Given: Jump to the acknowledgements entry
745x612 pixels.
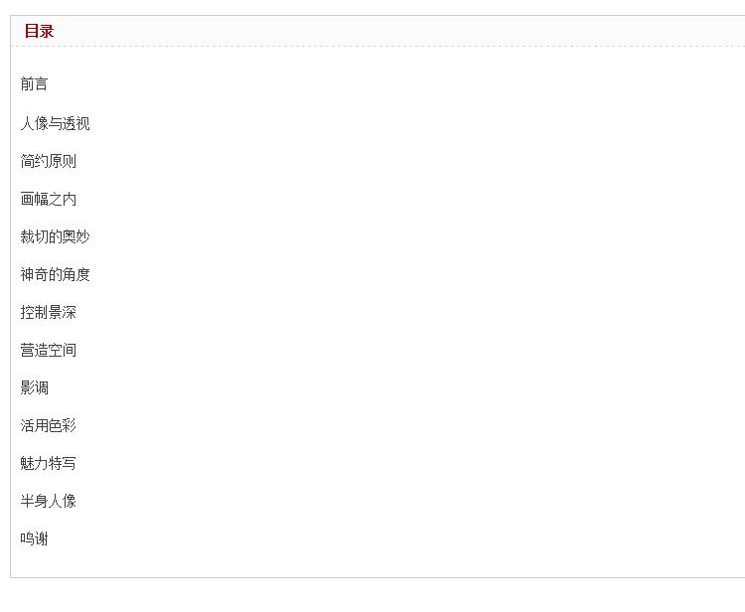Looking at the screenshot, I should [x=34, y=538].
